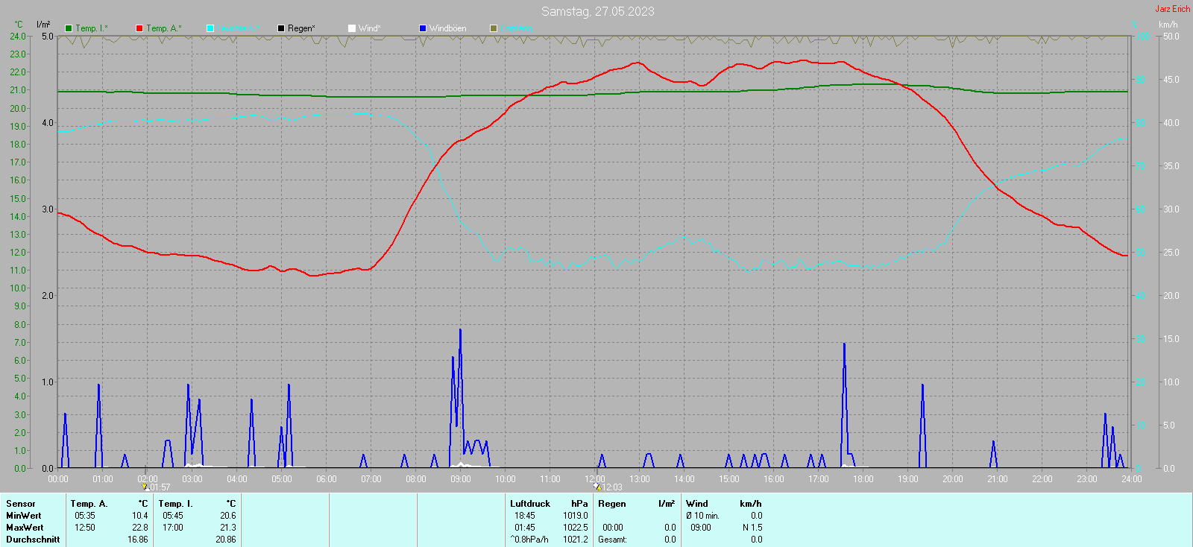This screenshot has height=547, width=1193.
Task: Click the wind direction value 'N 1.5'
Action: [x=753, y=528]
